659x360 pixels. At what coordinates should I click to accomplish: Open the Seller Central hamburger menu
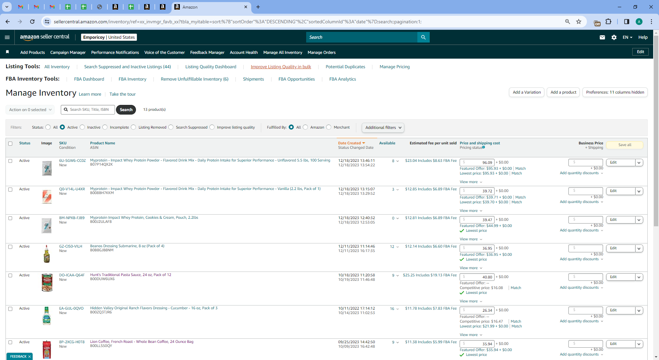[x=7, y=37]
